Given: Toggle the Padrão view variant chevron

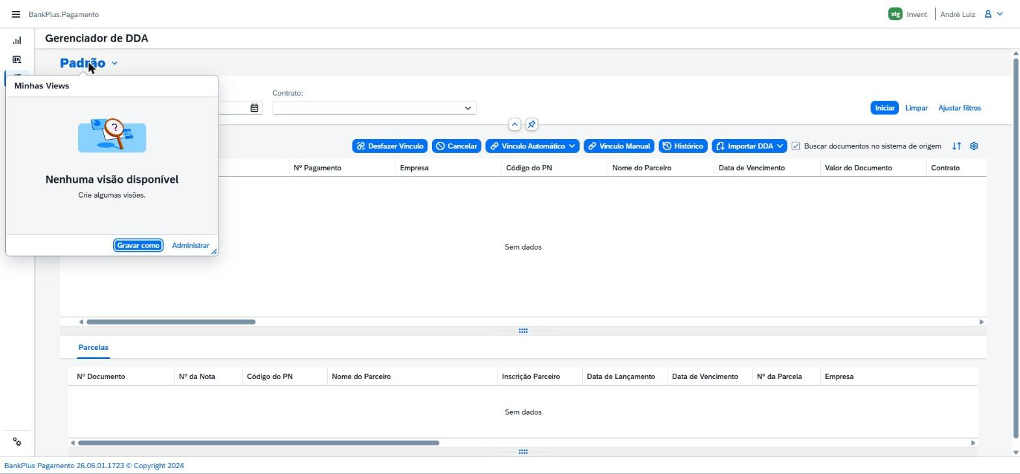Looking at the screenshot, I should [x=114, y=63].
